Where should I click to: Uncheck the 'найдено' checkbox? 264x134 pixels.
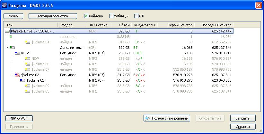pos(86,16)
